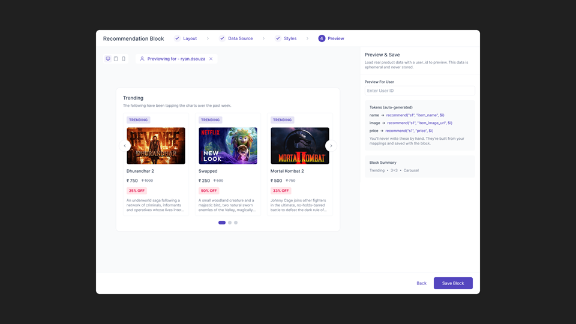Image resolution: width=576 pixels, height=324 pixels.
Task: Click the 50% OFF badge
Action: (x=209, y=191)
